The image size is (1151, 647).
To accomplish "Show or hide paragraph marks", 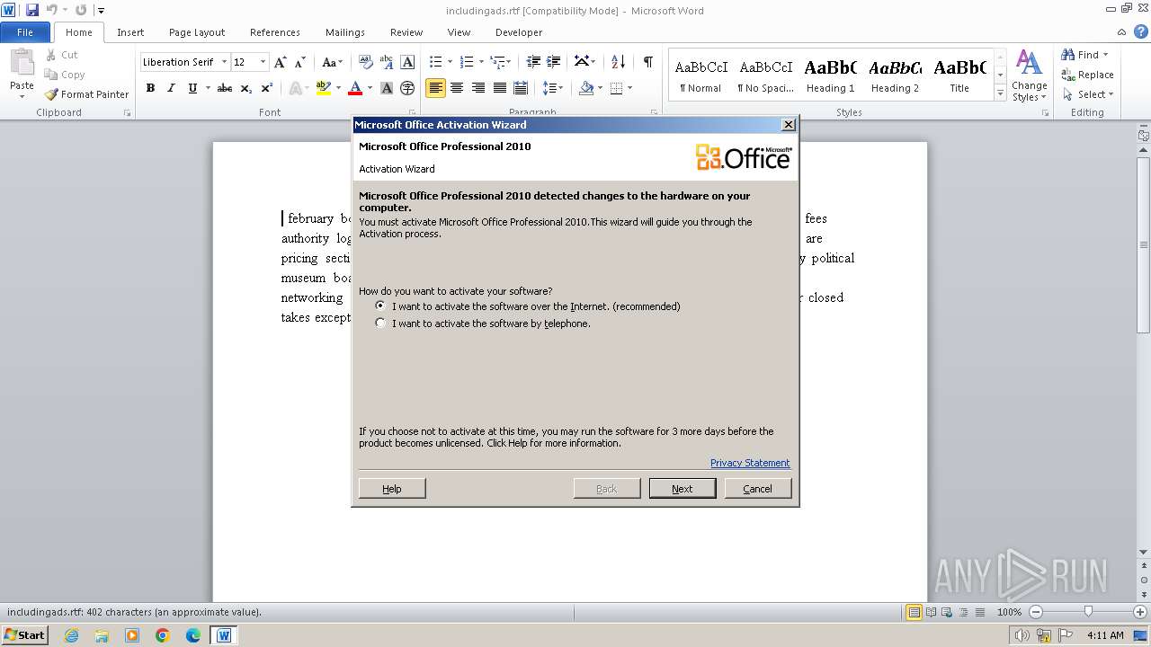I will pos(647,62).
